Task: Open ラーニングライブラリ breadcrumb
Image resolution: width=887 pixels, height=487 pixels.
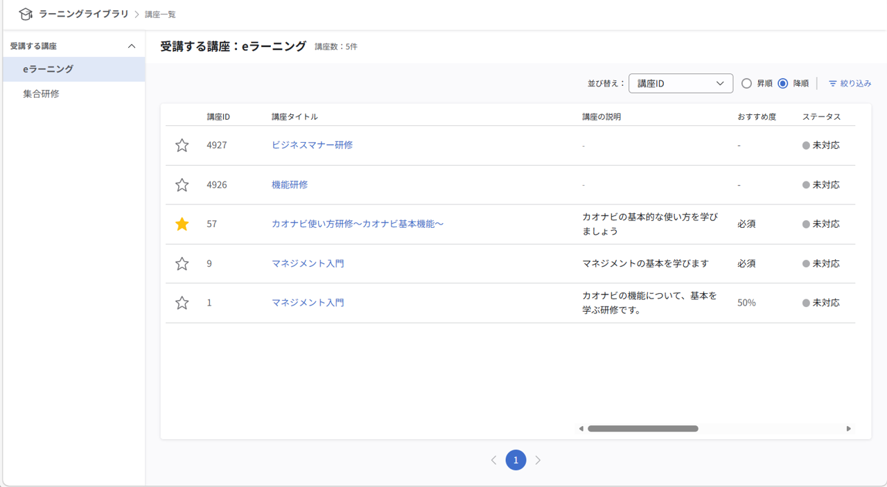Action: [84, 14]
